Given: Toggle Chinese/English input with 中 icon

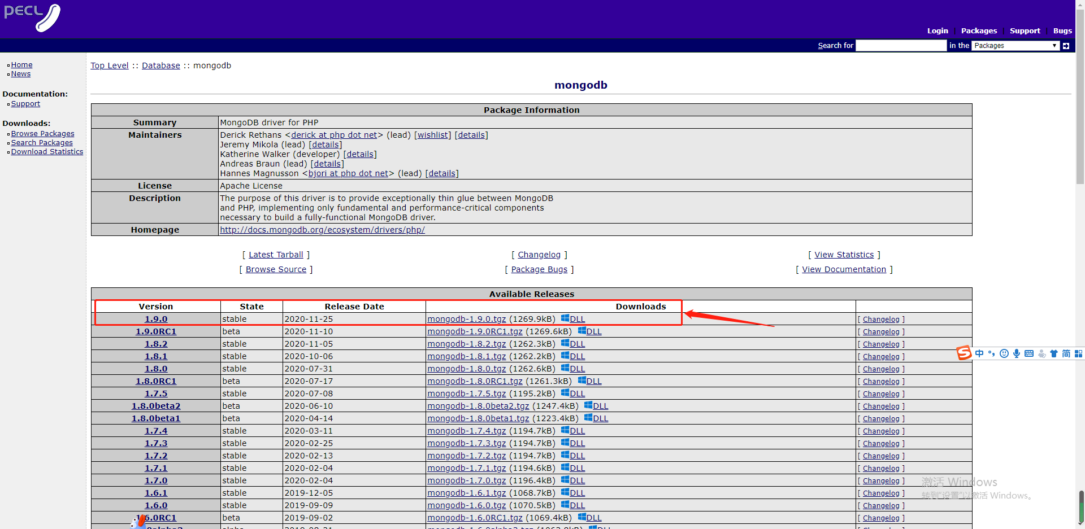Looking at the screenshot, I should [979, 353].
